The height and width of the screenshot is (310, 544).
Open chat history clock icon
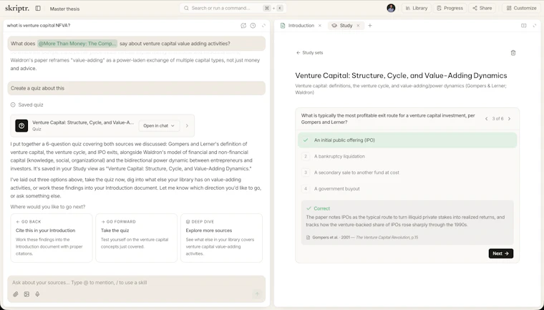click(x=253, y=25)
